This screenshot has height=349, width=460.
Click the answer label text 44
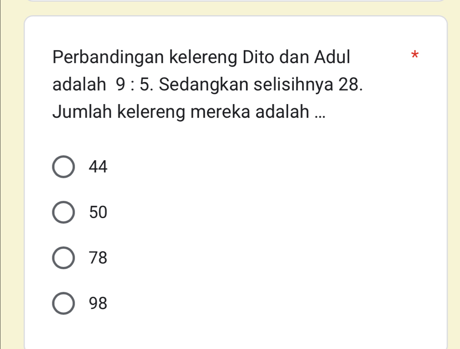[x=98, y=167]
